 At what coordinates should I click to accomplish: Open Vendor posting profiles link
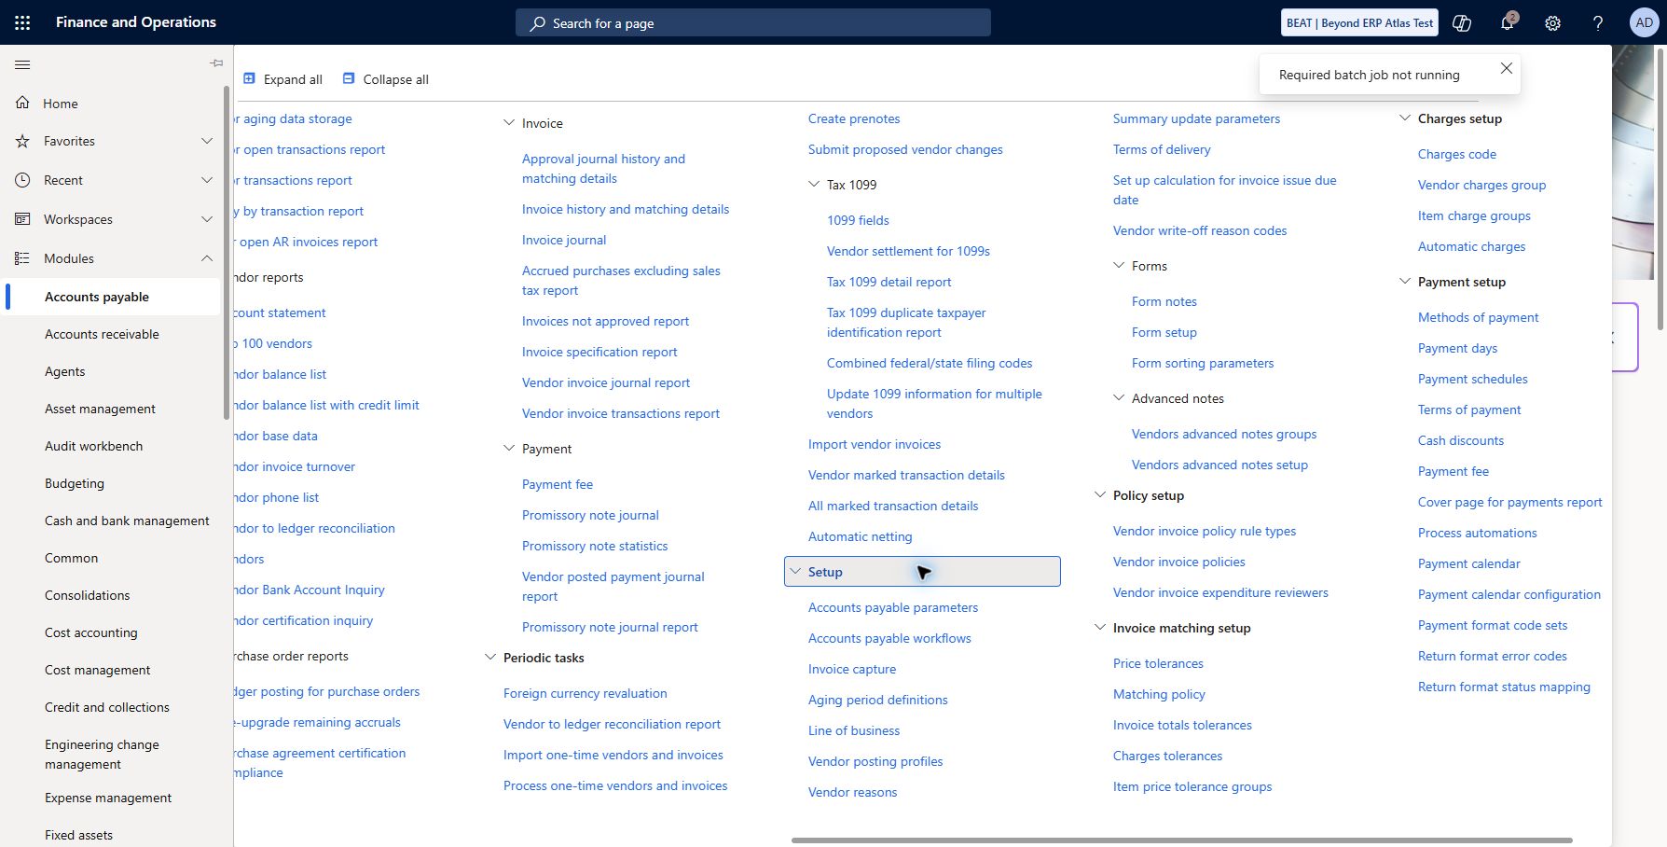pyautogui.click(x=875, y=761)
